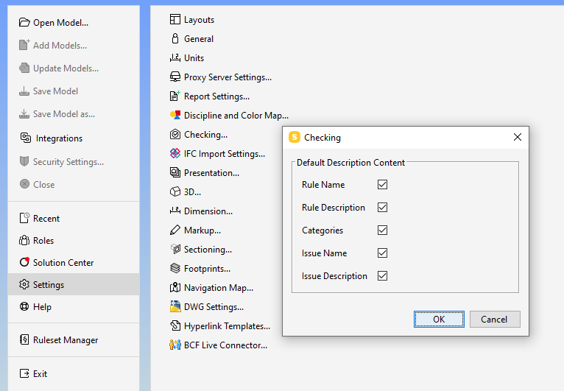Cancel the Checking dialog
This screenshot has height=391, width=564.
click(495, 319)
